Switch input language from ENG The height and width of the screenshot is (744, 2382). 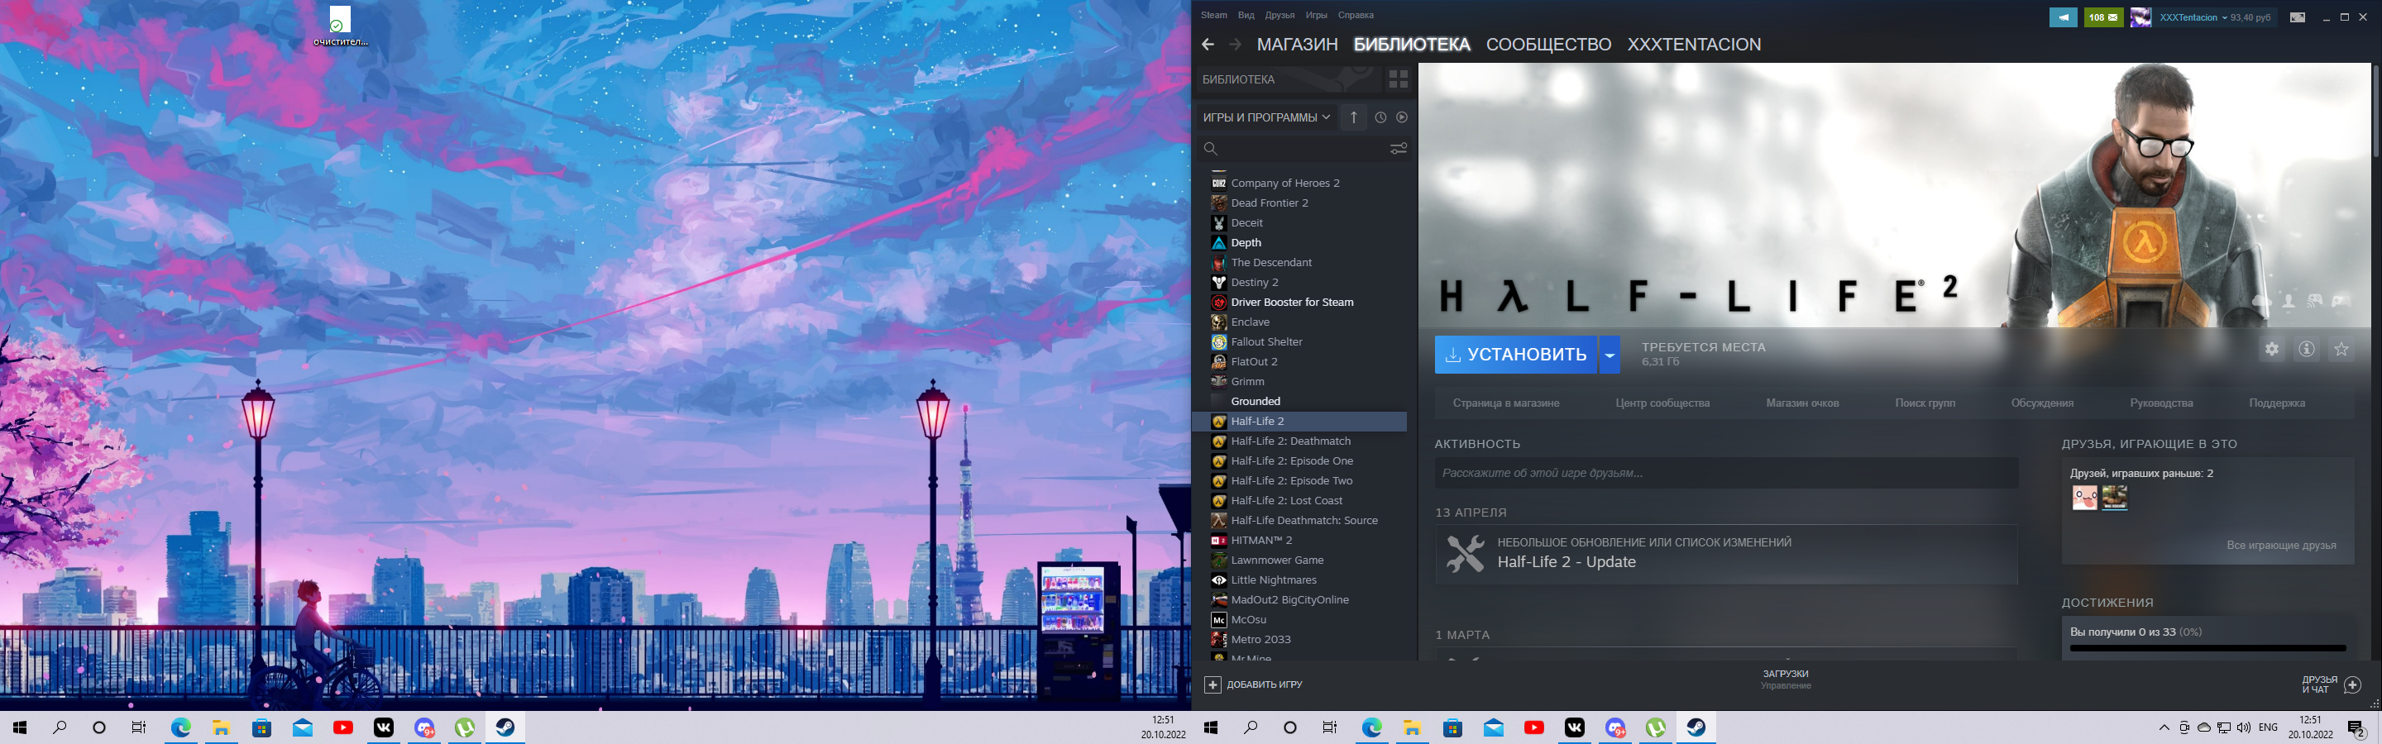coord(2268,728)
